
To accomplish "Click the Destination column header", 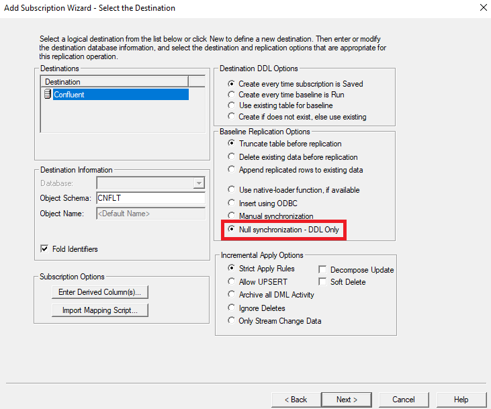I will [x=114, y=82].
